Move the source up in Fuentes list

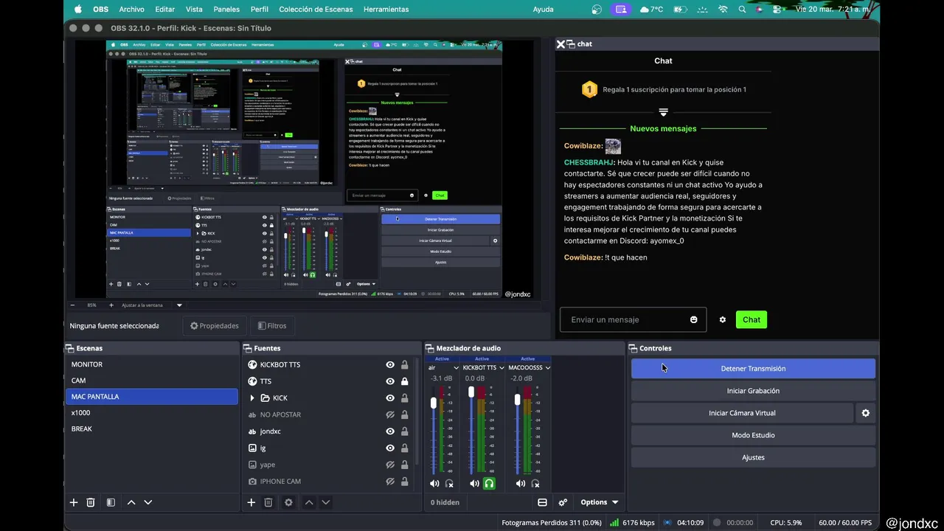click(x=309, y=502)
